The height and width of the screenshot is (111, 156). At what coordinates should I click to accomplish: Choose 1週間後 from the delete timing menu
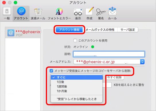tap(77, 86)
